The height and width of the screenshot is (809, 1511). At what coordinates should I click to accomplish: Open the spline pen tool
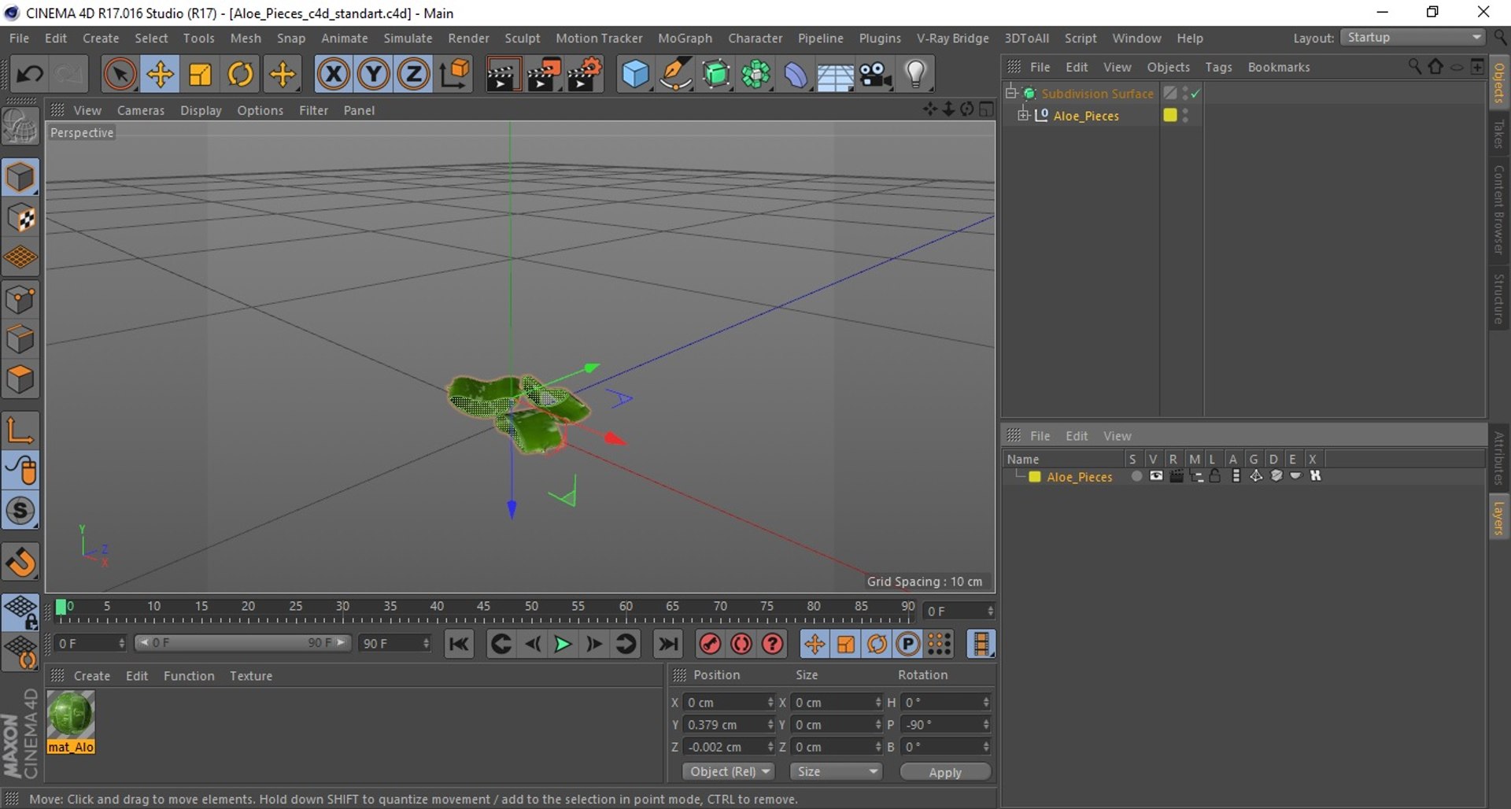[x=675, y=75]
